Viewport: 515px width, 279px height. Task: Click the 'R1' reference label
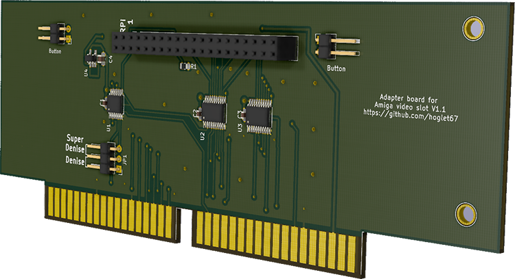[x=193, y=66]
